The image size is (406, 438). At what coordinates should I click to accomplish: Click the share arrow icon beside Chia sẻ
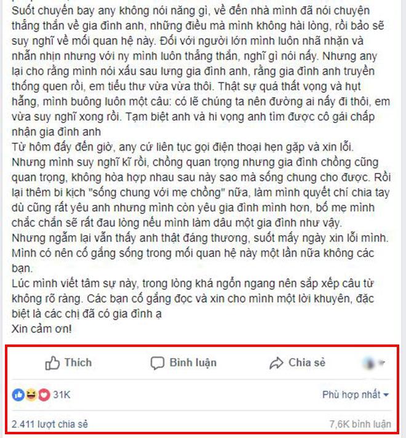click(276, 363)
